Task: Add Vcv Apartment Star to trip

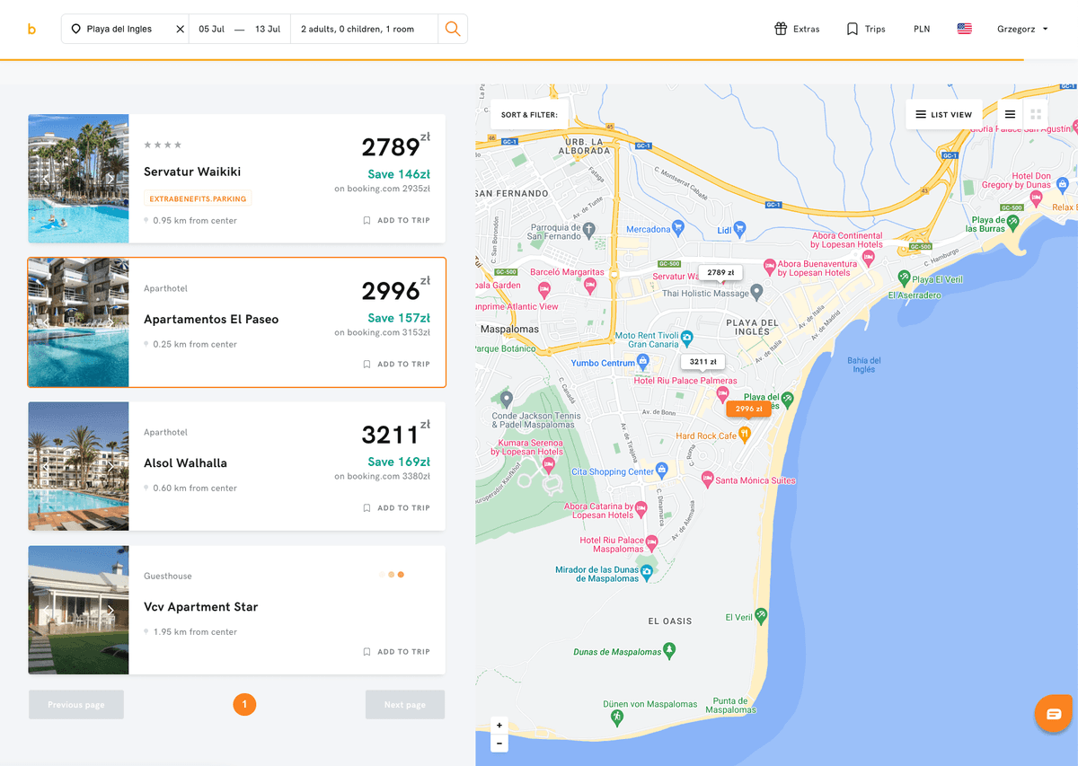Action: 396,651
